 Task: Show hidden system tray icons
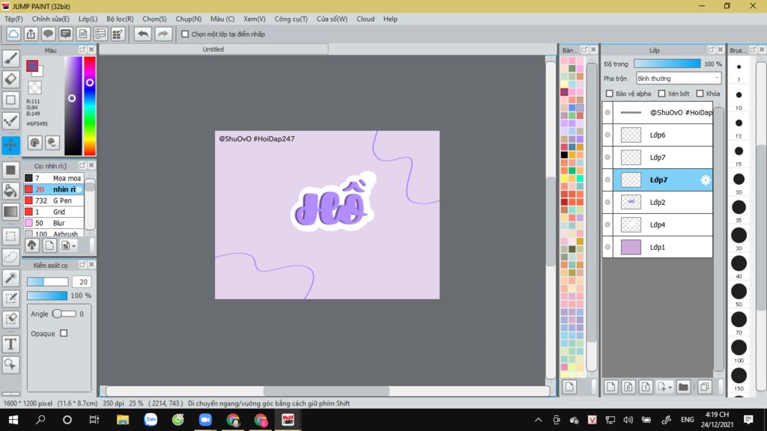point(538,420)
